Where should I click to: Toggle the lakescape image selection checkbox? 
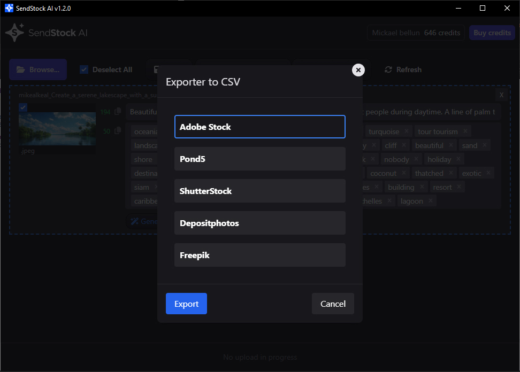tap(23, 107)
